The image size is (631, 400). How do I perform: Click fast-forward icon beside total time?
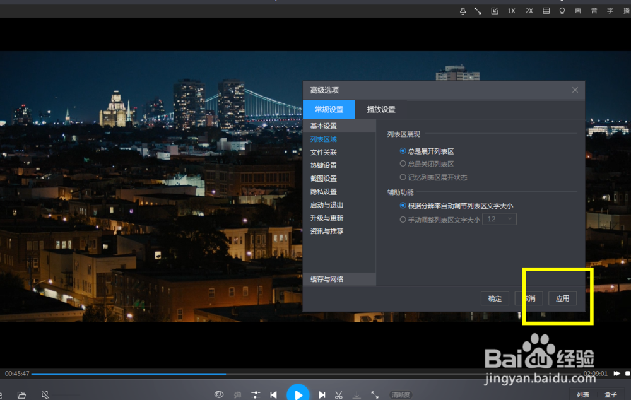click(x=616, y=374)
